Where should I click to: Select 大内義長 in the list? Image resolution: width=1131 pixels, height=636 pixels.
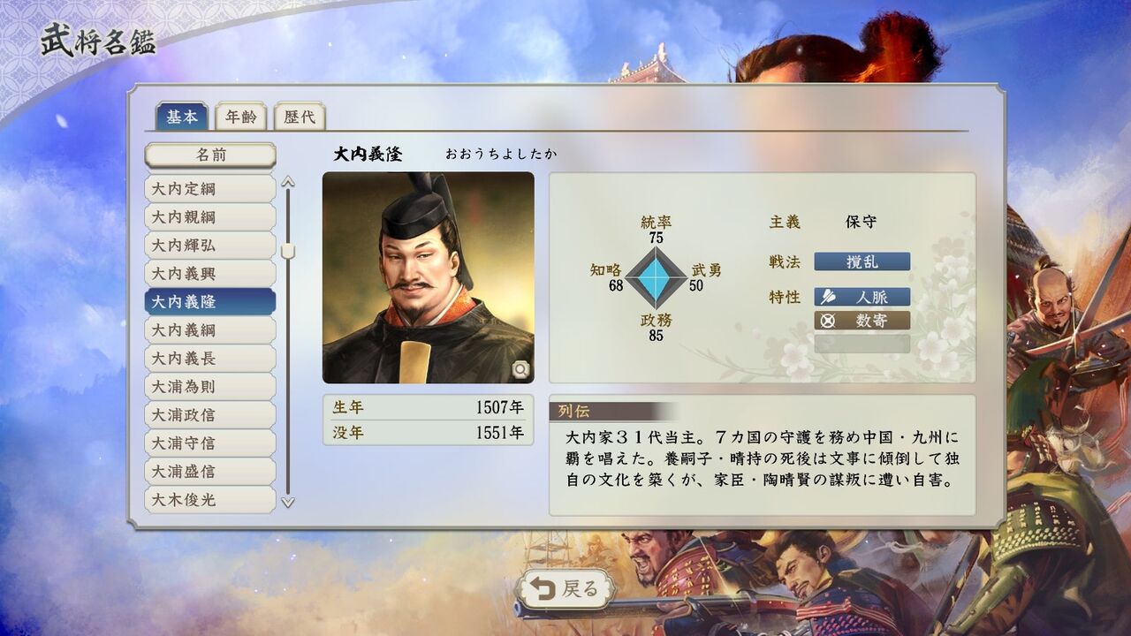pyautogui.click(x=210, y=359)
